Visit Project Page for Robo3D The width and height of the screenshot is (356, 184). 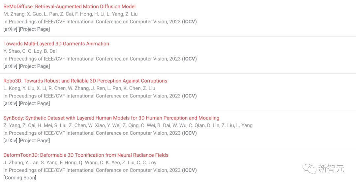point(34,103)
